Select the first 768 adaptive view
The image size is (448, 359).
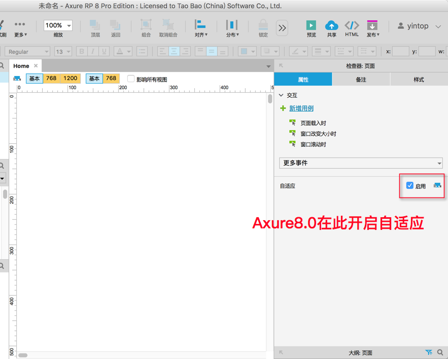click(51, 78)
